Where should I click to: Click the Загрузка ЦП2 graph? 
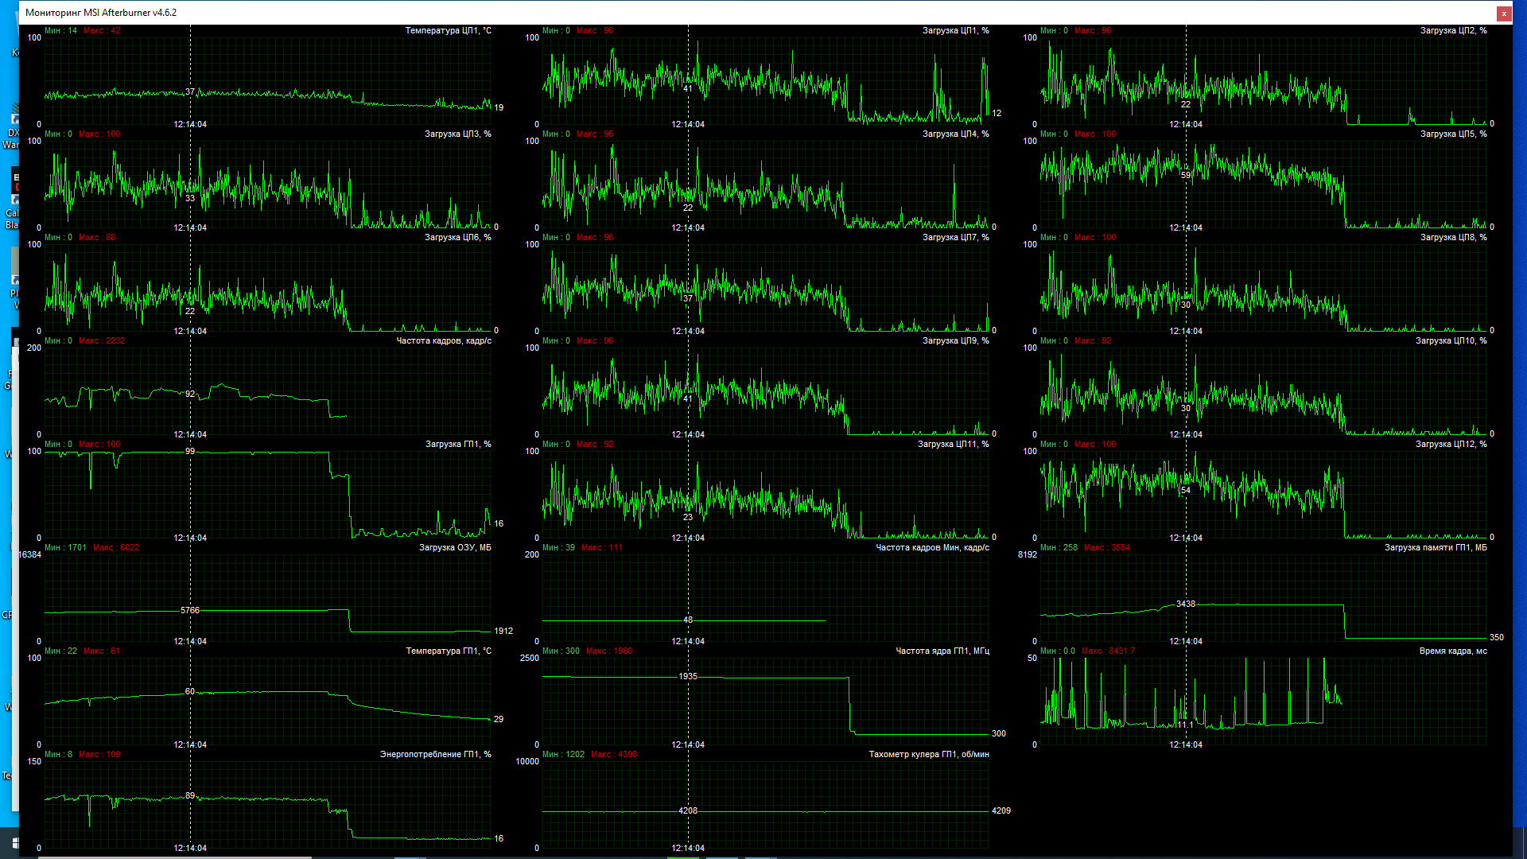1263,80
